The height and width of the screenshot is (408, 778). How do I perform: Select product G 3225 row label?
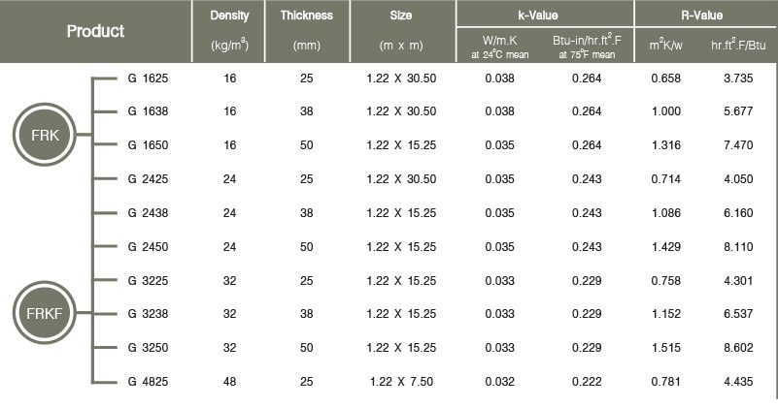click(x=148, y=281)
